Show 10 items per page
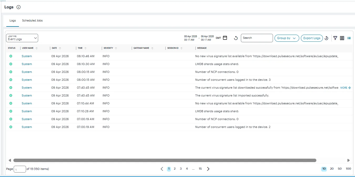 point(324,169)
